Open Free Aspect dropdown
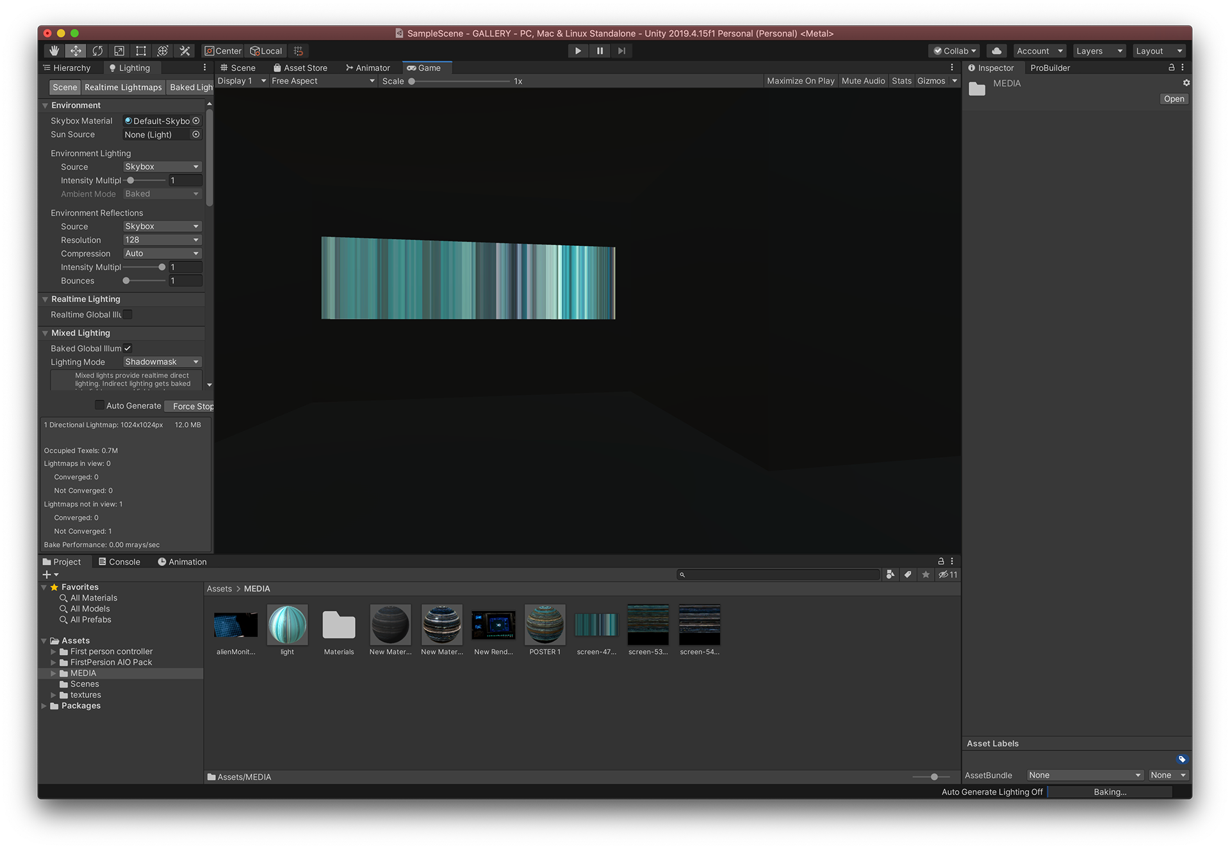 [x=323, y=81]
